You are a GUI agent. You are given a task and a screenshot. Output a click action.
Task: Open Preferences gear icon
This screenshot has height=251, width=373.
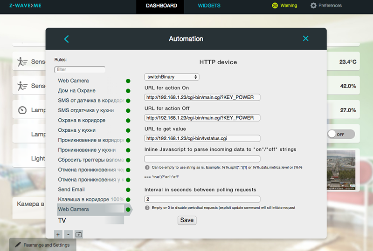(313, 6)
